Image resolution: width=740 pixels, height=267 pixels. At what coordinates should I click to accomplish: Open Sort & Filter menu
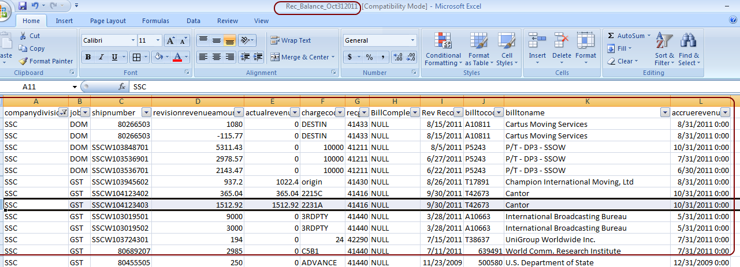point(664,49)
